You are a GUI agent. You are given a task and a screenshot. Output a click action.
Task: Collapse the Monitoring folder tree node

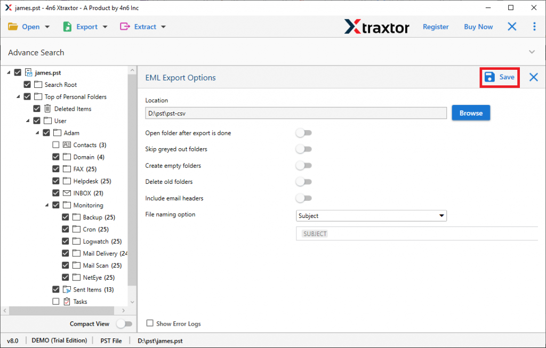(47, 205)
